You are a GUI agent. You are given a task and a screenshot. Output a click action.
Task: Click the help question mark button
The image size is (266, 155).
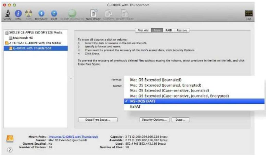tap(10, 150)
